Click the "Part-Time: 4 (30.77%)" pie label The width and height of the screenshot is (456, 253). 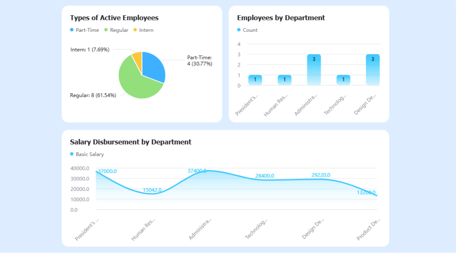click(200, 61)
